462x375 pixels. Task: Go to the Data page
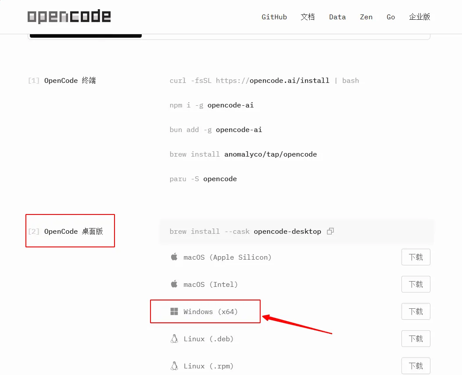337,17
